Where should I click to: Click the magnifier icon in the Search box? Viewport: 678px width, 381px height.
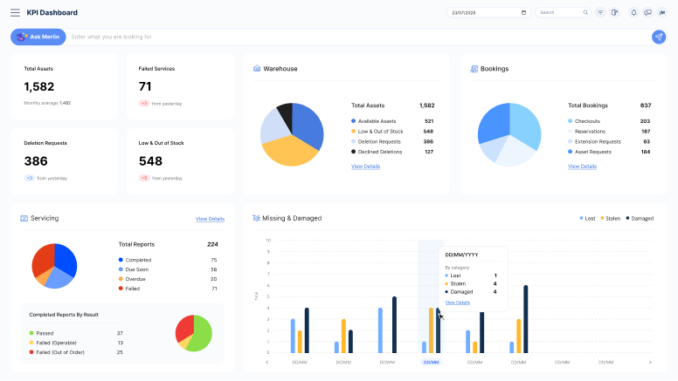[x=585, y=12]
